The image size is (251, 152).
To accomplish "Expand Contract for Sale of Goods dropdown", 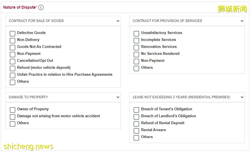I will 118,21.
